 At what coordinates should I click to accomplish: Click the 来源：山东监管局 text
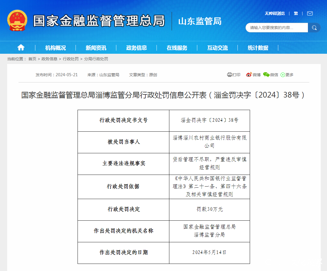103,75
